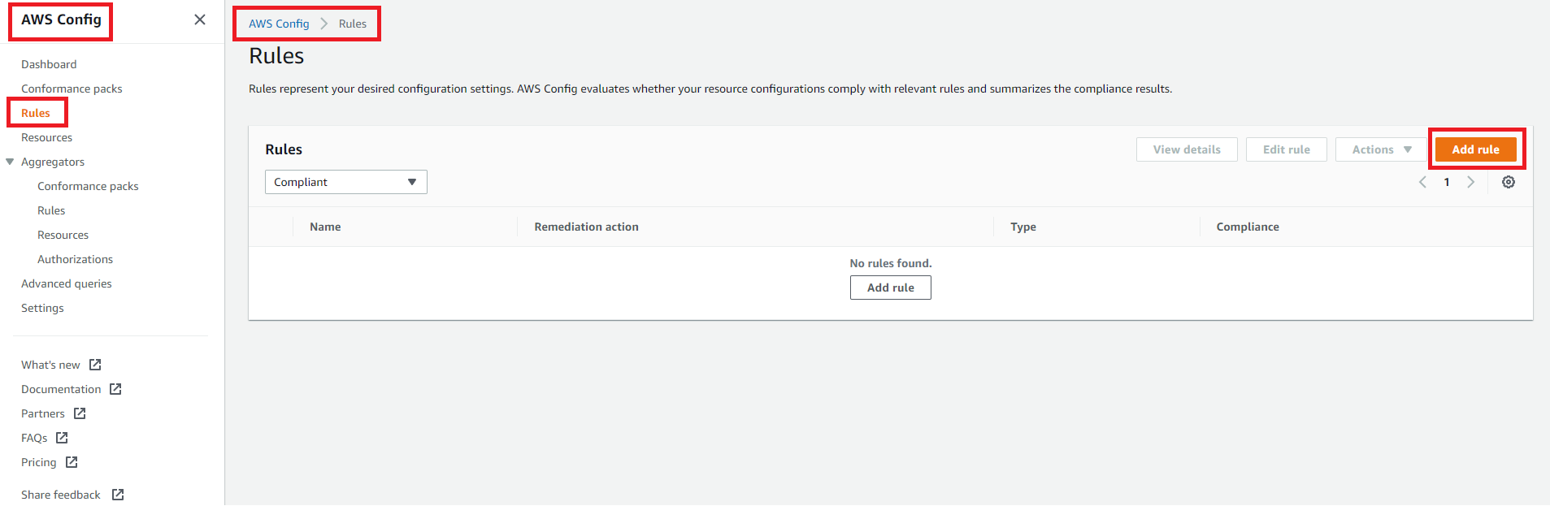
Task: Open Advanced queries in the sidebar
Action: click(67, 283)
